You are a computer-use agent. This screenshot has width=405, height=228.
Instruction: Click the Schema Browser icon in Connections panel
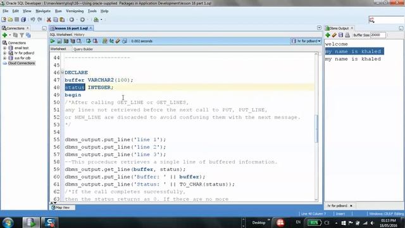pos(28,35)
